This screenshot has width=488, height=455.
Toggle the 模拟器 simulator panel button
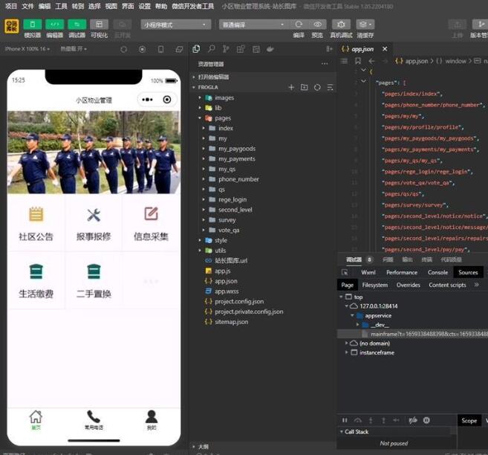click(32, 25)
